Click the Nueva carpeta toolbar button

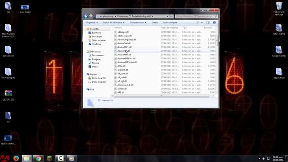coord(170,22)
